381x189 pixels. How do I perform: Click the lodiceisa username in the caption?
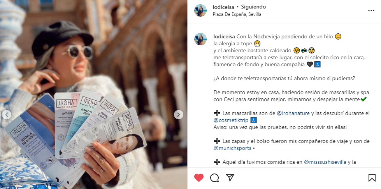(224, 36)
